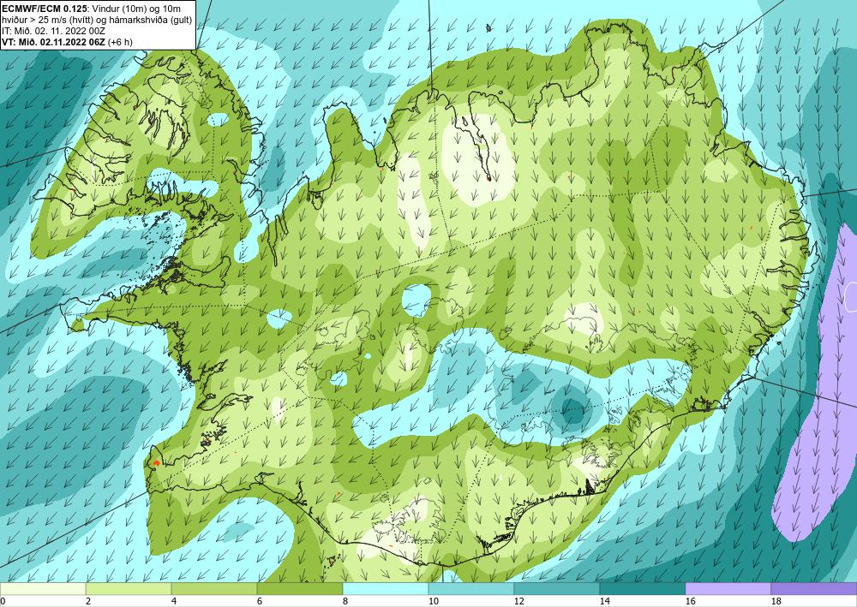Click the legend label '6'
The height and width of the screenshot is (607, 857).
pyautogui.click(x=261, y=601)
